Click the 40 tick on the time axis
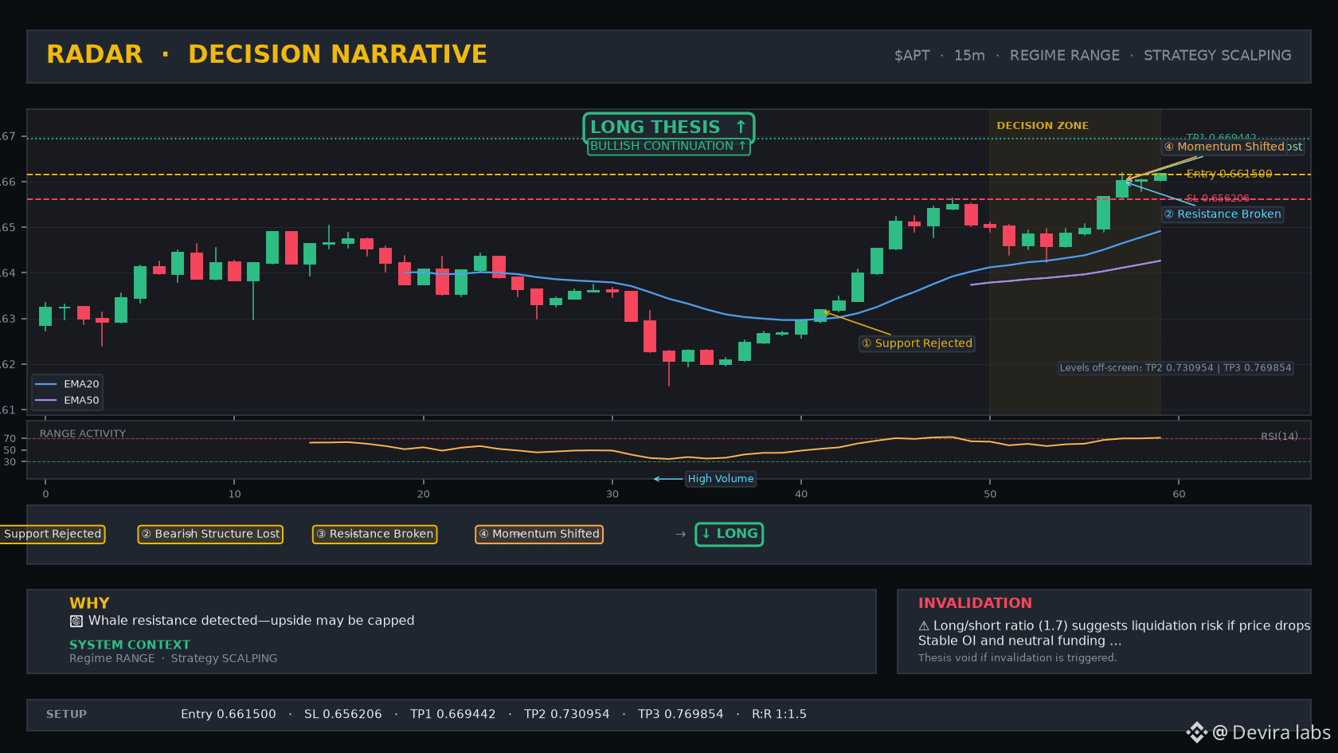 pyautogui.click(x=801, y=494)
